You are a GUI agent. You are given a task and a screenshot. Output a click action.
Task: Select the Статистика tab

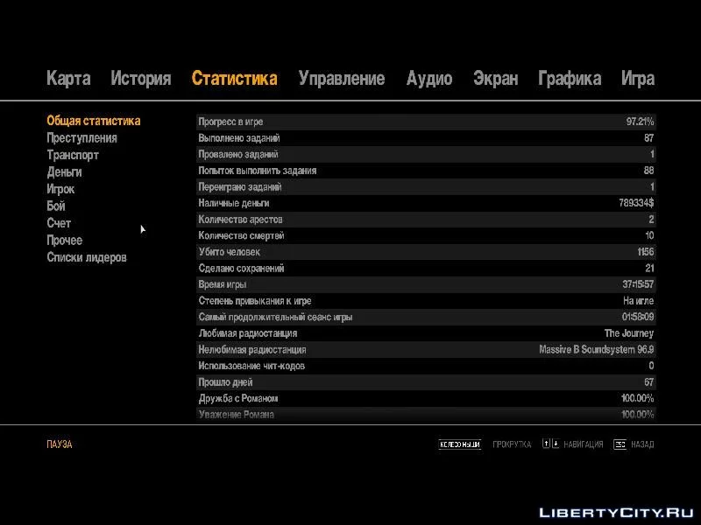[x=234, y=79]
